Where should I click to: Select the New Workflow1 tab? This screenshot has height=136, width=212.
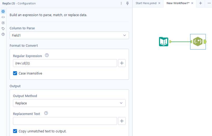click(x=178, y=3)
